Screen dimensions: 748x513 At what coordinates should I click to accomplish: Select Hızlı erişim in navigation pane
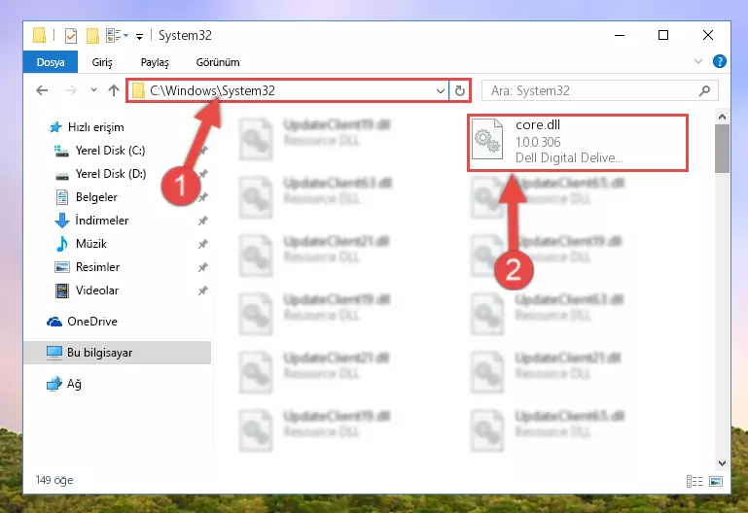(96, 127)
